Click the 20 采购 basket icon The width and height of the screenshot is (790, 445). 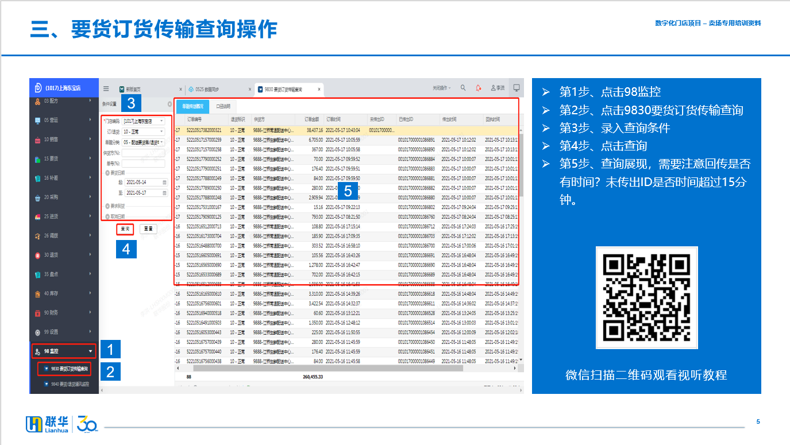(x=38, y=198)
